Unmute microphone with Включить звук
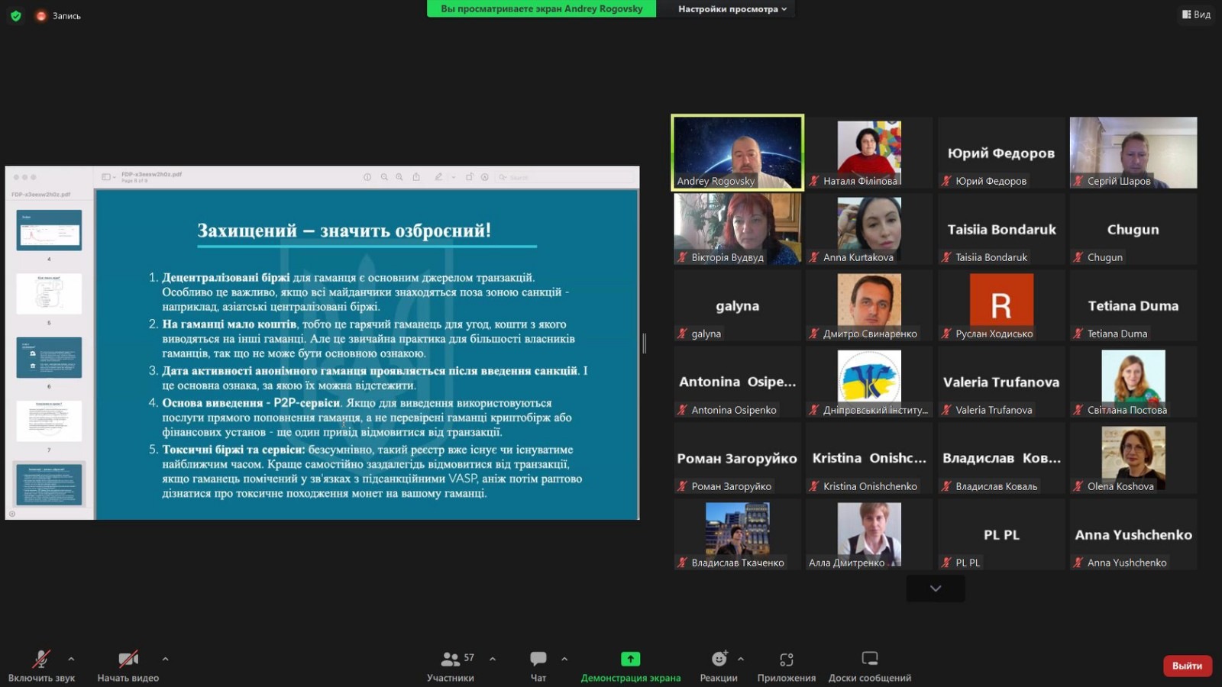The width and height of the screenshot is (1222, 687). tap(41, 659)
